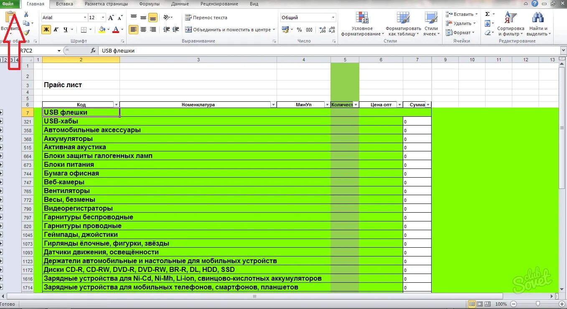Toggle underline Ч formatting
This screenshot has height=309, width=567.
[66, 30]
